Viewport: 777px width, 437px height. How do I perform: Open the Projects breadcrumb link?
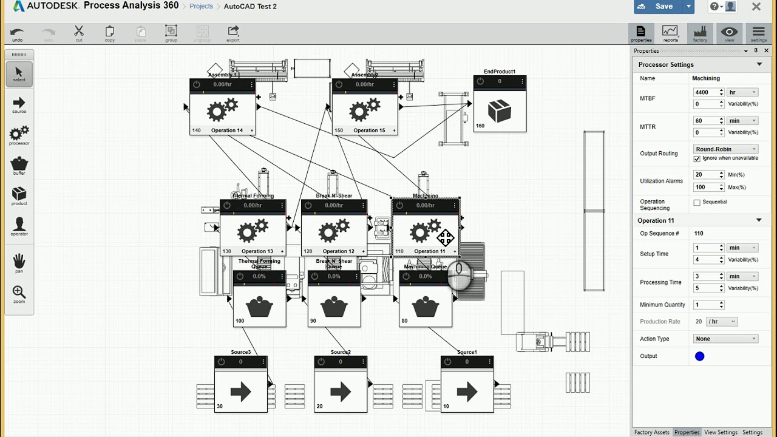click(201, 6)
